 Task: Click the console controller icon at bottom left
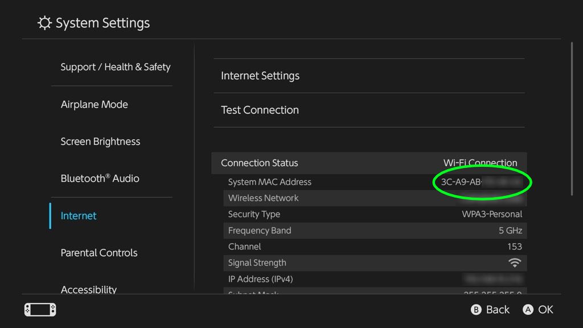point(40,309)
